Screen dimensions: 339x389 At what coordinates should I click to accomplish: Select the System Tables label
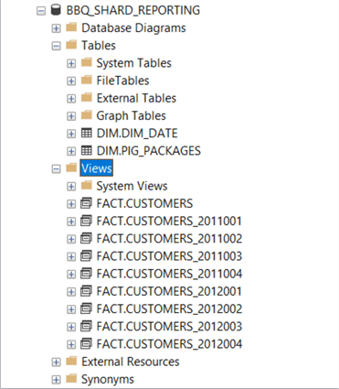(x=133, y=63)
